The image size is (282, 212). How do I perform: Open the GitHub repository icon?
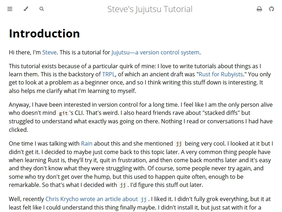point(271,9)
